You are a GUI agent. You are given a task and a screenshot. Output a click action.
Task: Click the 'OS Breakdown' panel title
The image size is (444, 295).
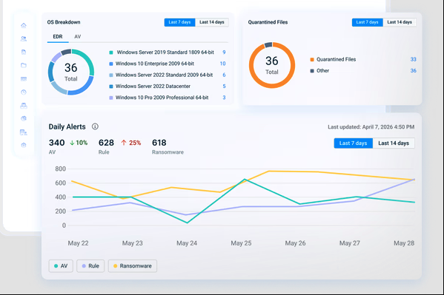[64, 22]
